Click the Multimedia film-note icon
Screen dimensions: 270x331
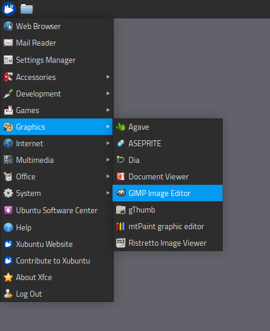coord(8,160)
